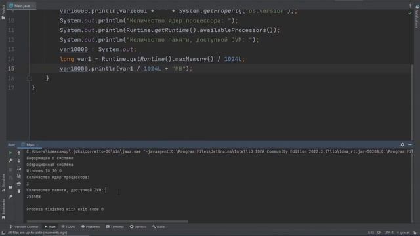Viewport: 420px width, 236px height.
Task: Open the Main.java editor tab
Action: click(22, 6)
